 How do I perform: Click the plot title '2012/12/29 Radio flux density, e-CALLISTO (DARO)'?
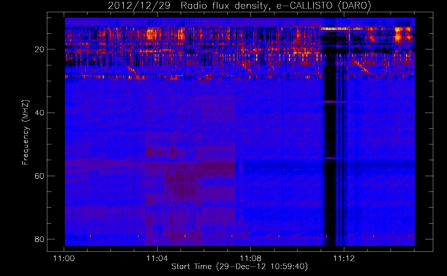point(240,6)
